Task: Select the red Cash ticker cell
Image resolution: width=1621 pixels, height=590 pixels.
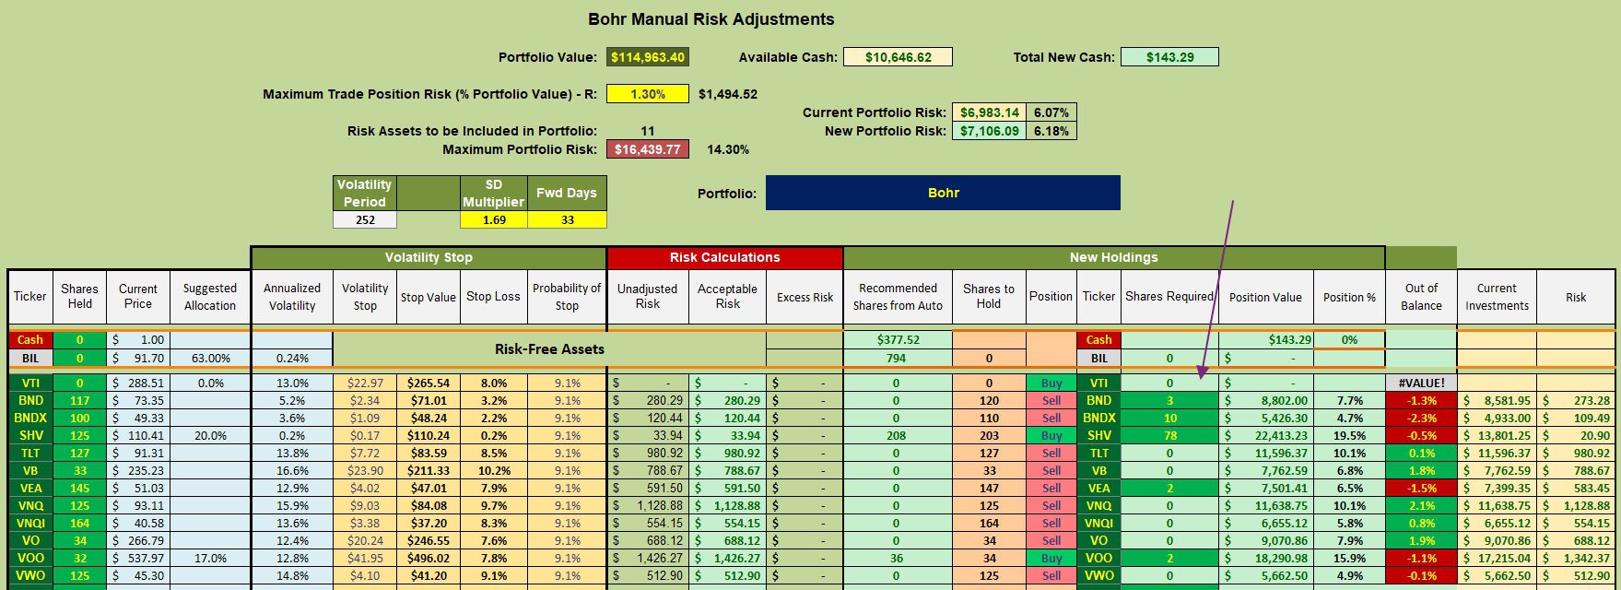Action: (30, 340)
